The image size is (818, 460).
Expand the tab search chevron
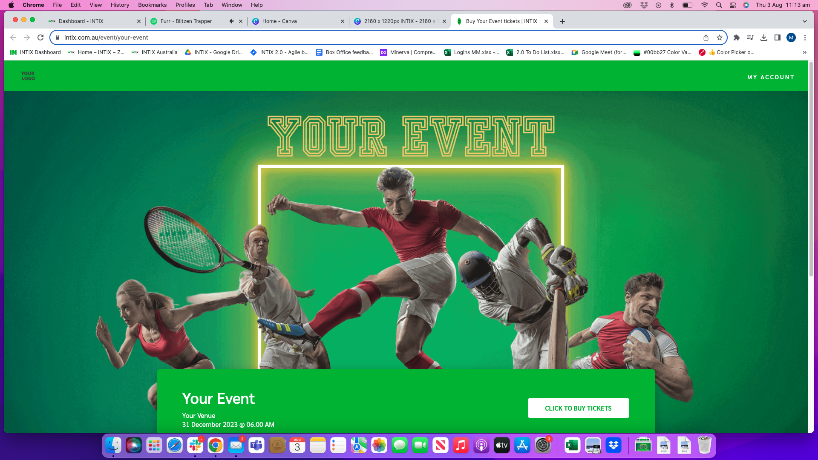[805, 21]
